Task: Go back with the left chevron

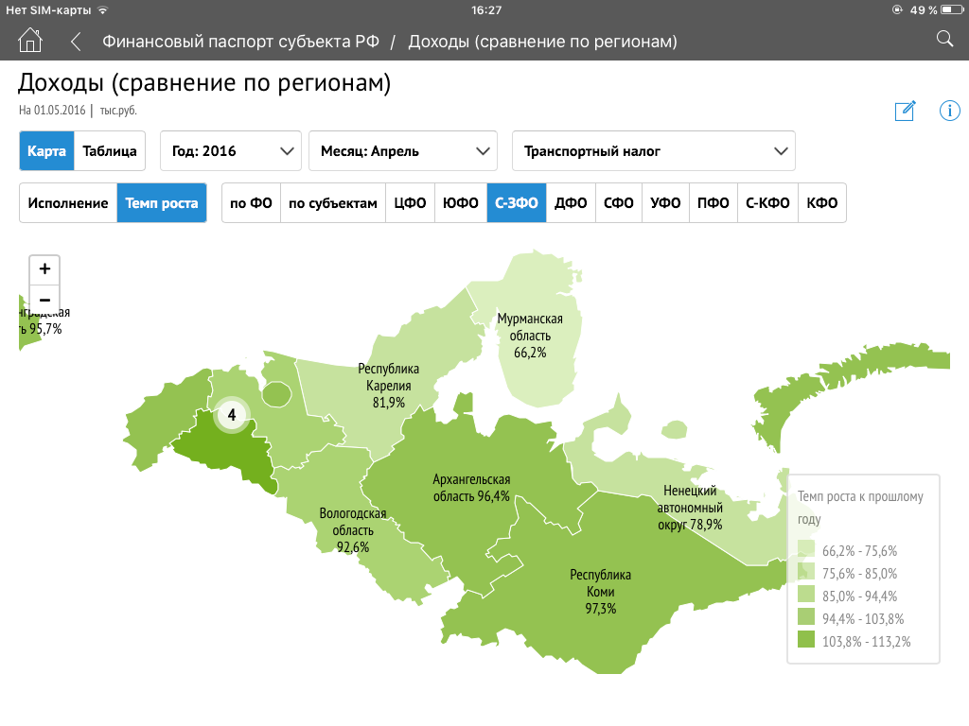Action: pos(76,42)
